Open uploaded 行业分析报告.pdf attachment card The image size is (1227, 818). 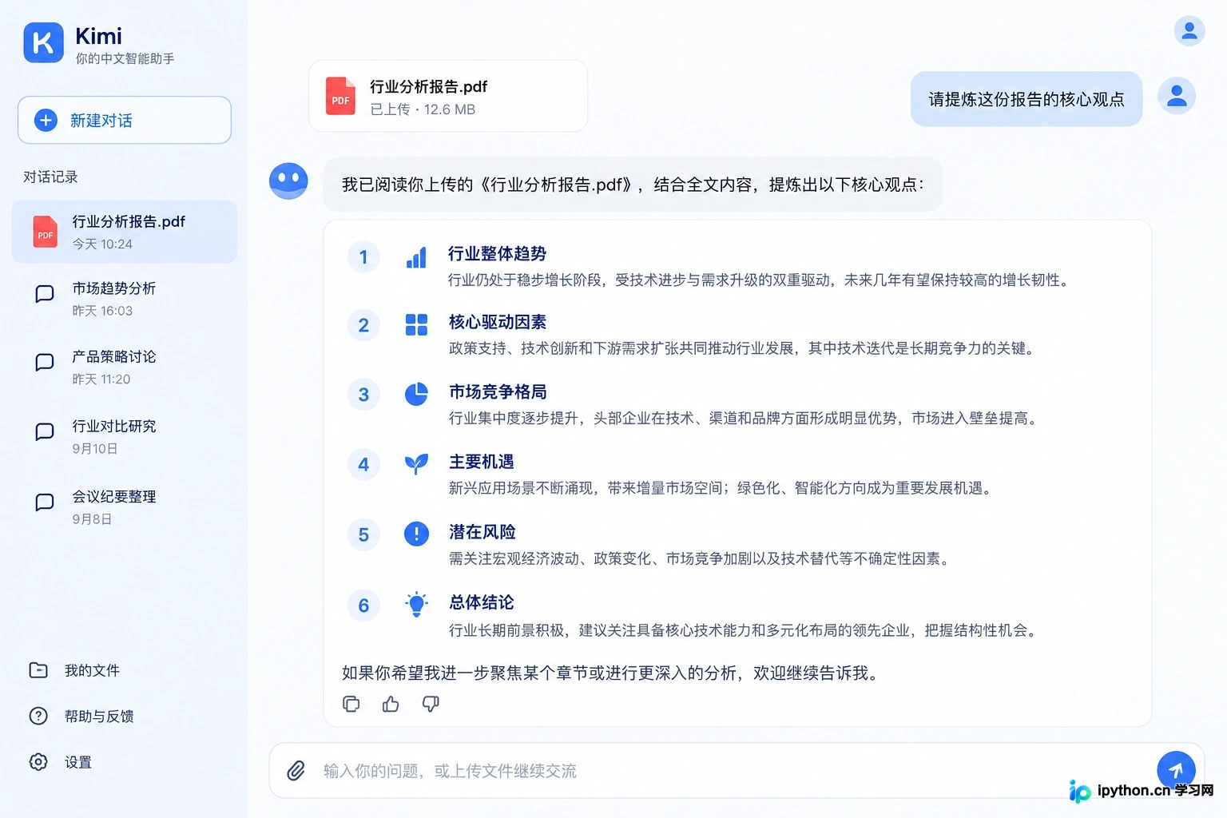coord(448,96)
